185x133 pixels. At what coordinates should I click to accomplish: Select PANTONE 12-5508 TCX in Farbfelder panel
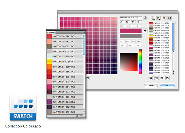pos(65,56)
